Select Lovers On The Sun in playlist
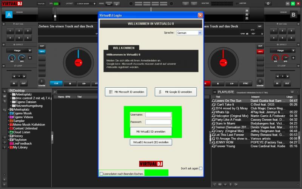The image size is (302, 189). pos(254,101)
